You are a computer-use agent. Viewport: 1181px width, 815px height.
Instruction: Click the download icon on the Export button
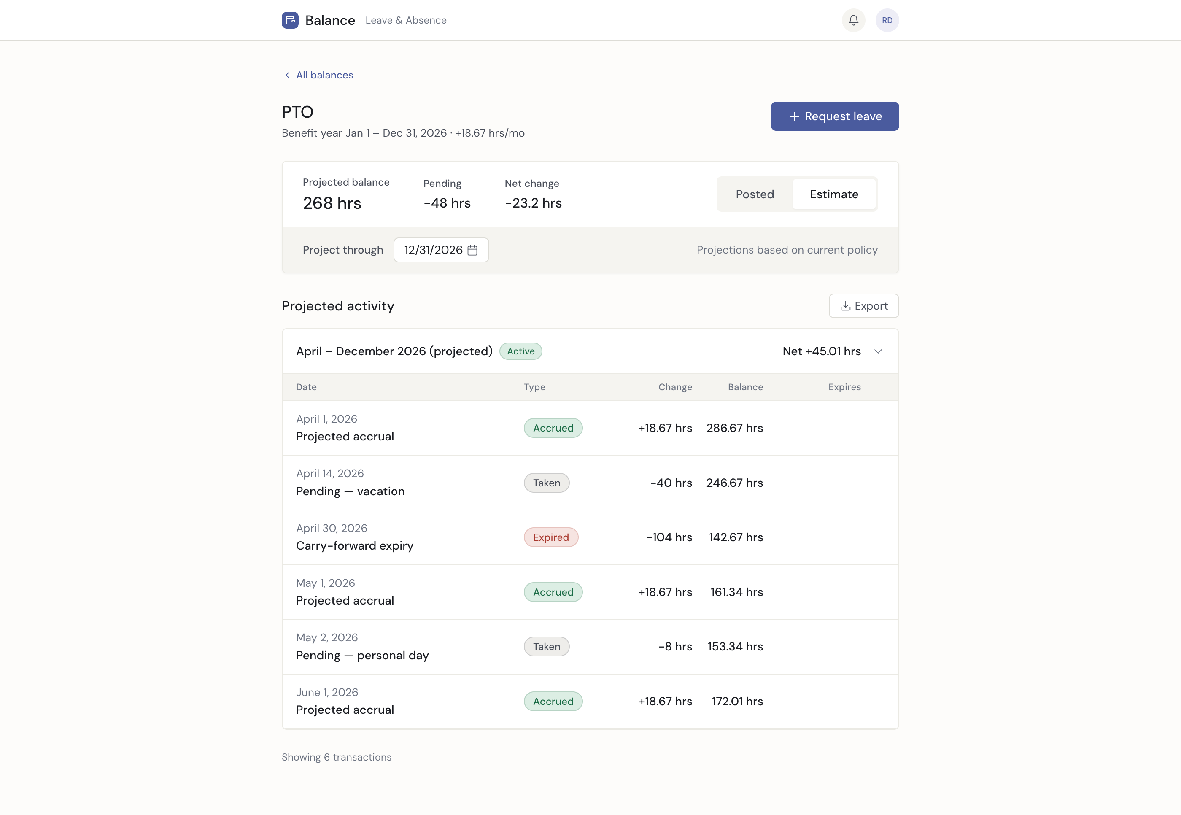846,305
